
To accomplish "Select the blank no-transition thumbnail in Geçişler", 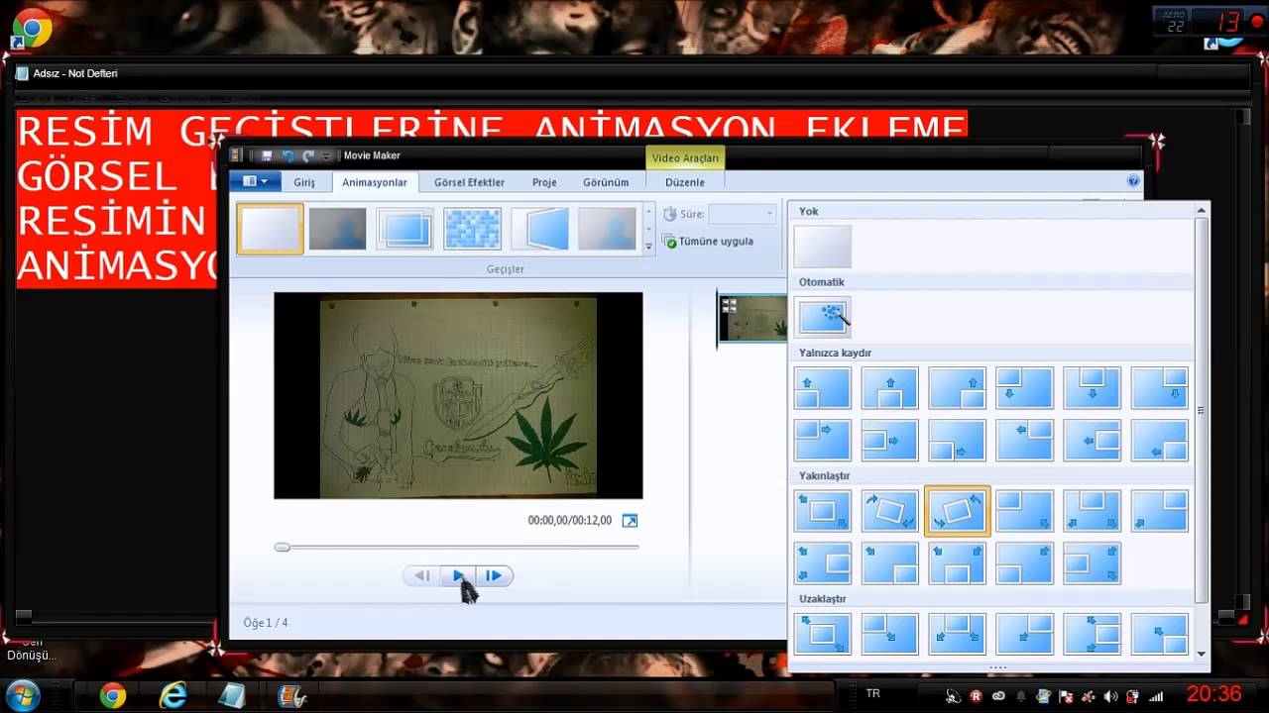I will [x=271, y=229].
